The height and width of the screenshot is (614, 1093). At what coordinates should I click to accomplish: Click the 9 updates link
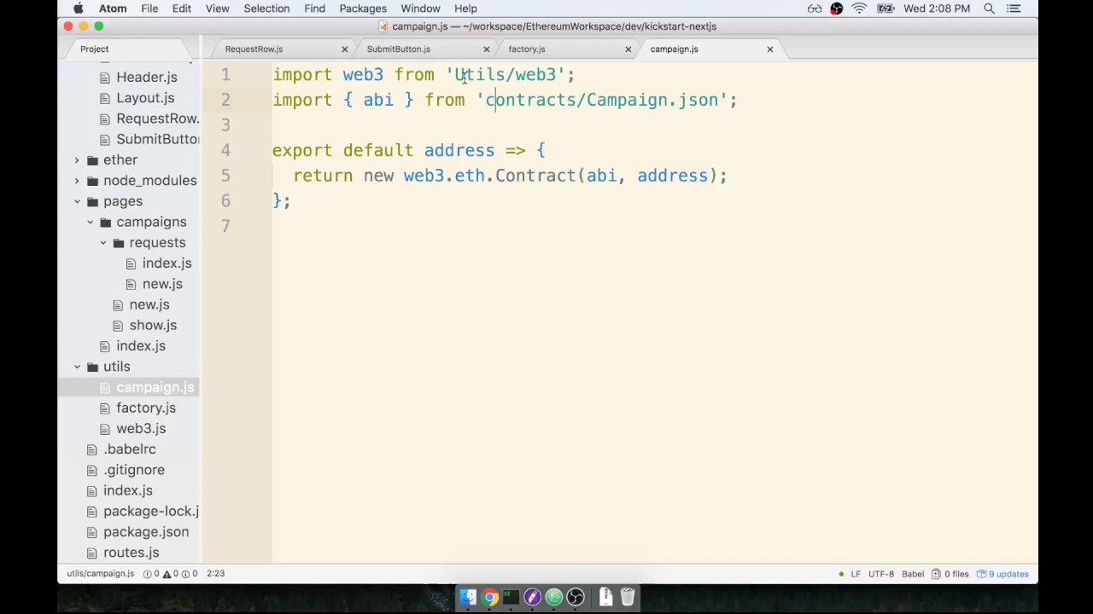point(1003,574)
